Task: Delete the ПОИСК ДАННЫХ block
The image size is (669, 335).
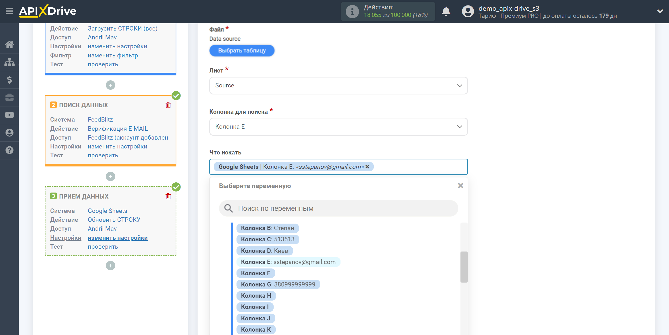Action: pos(168,105)
